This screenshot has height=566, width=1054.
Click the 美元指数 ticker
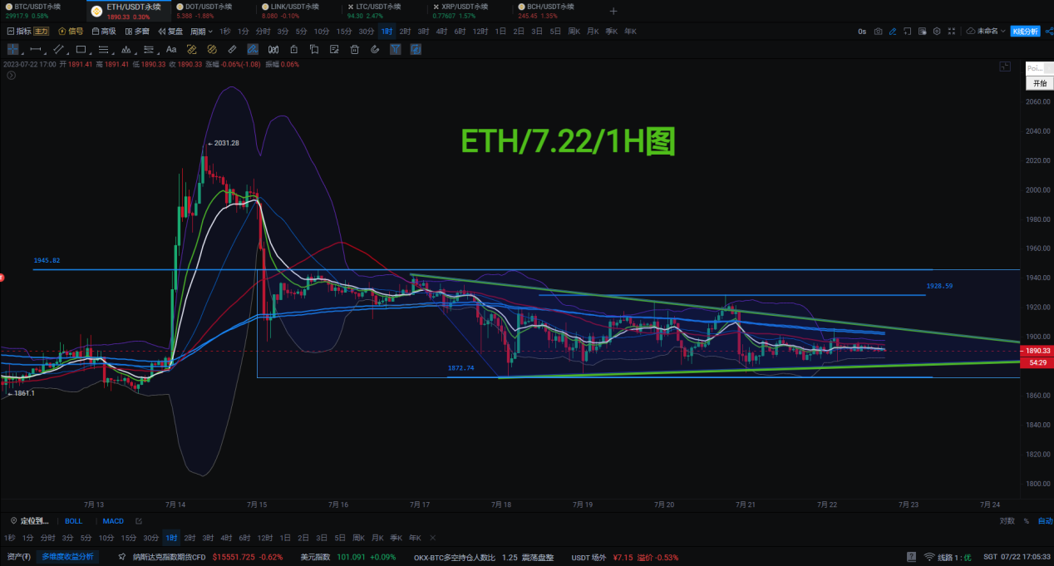[315, 557]
